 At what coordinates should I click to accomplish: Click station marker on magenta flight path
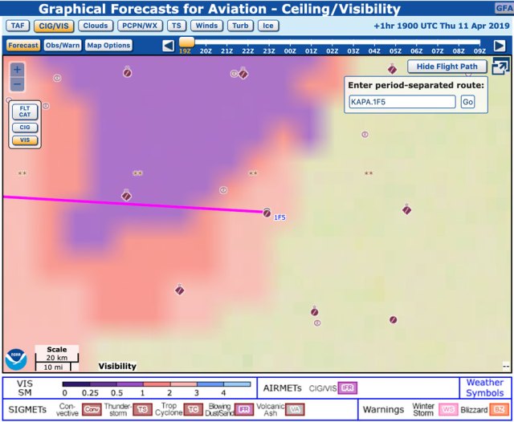point(126,196)
